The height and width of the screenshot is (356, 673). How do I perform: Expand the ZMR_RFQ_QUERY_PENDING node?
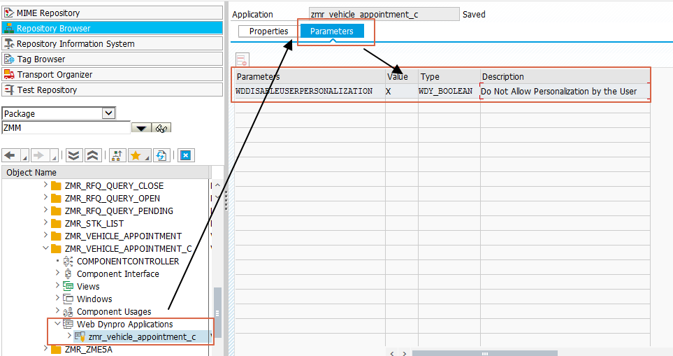click(45, 210)
